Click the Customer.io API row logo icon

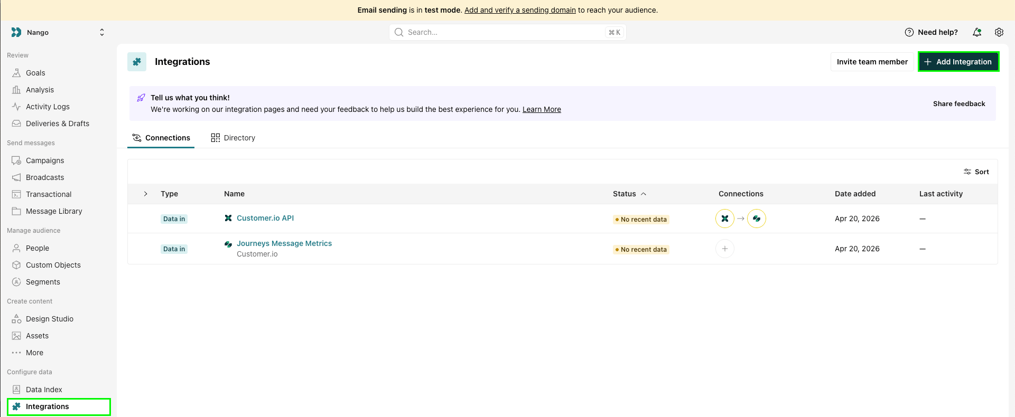(228, 218)
